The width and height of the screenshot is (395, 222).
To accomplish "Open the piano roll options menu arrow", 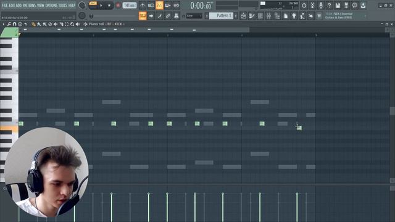I will pyautogui.click(x=3, y=24).
